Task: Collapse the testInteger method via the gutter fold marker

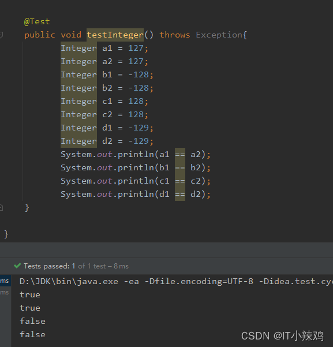Action: click(x=1, y=35)
